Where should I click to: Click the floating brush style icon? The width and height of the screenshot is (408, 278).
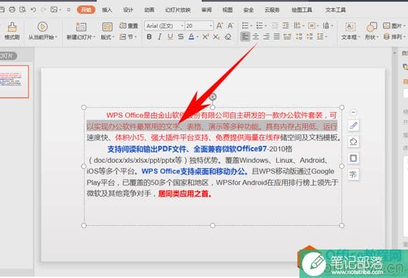[x=354, y=125]
